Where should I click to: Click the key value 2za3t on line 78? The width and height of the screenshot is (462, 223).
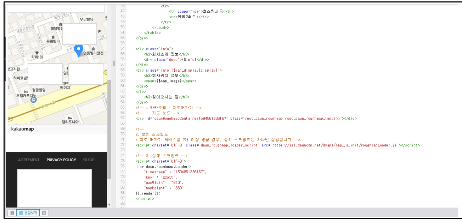[169, 177]
